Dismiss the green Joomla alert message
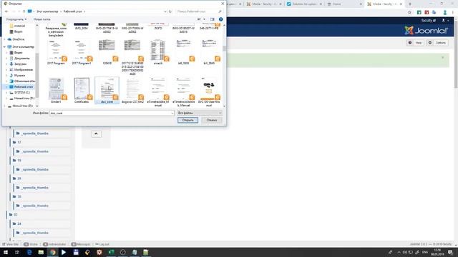 (x=442, y=57)
